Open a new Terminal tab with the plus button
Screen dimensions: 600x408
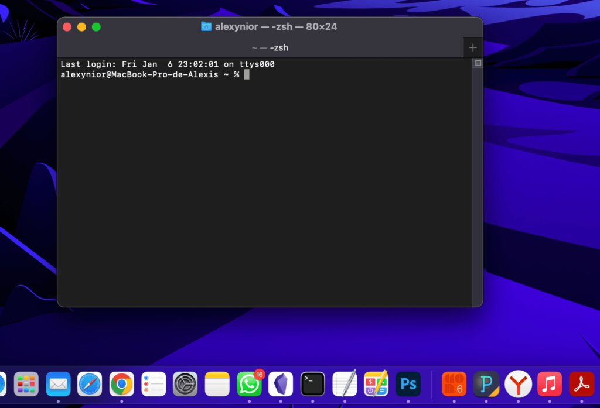(473, 47)
